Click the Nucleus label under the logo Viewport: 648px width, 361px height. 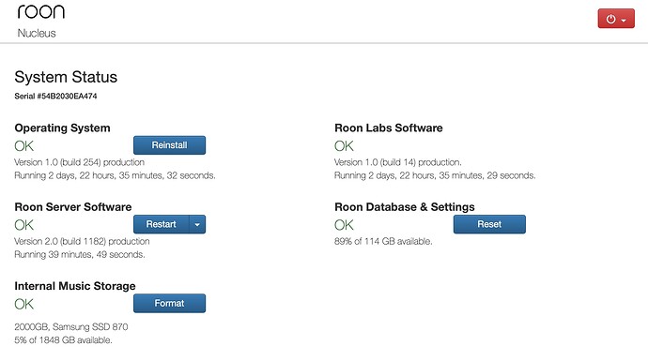pos(37,33)
